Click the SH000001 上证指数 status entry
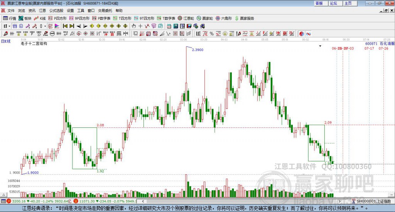The image size is (395, 212). pos(373,201)
